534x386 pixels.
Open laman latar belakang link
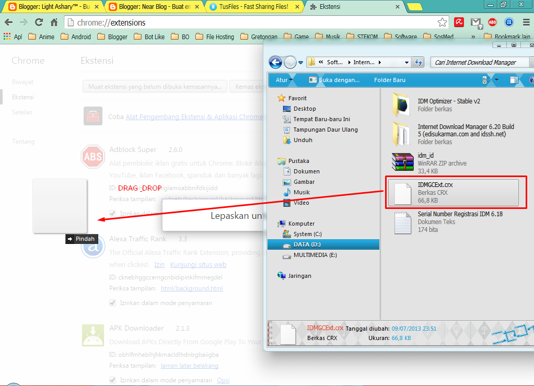coord(189,366)
